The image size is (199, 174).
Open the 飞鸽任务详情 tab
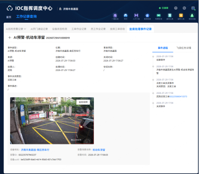click(183, 48)
